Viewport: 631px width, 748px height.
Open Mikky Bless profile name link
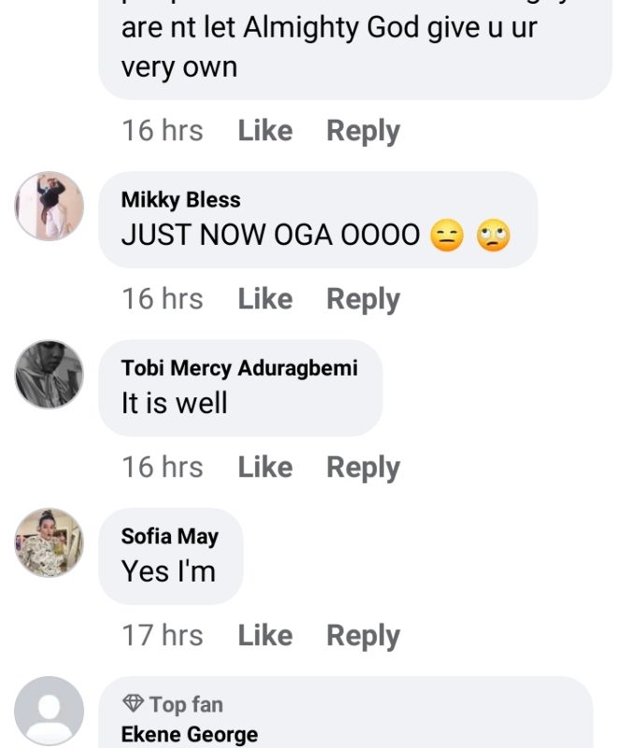[180, 200]
